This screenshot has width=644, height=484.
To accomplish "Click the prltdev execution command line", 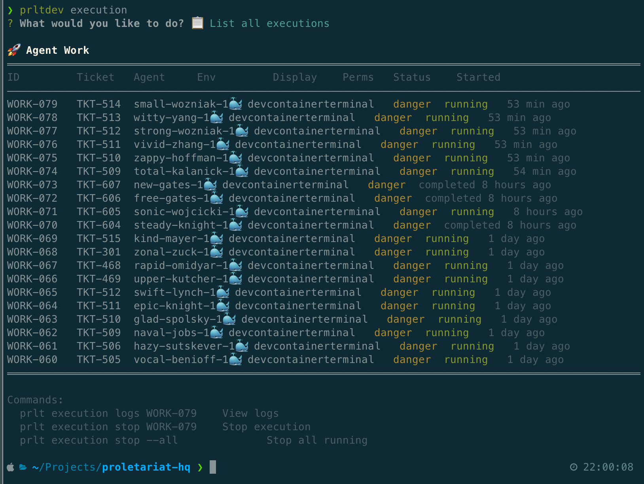I will click(74, 10).
